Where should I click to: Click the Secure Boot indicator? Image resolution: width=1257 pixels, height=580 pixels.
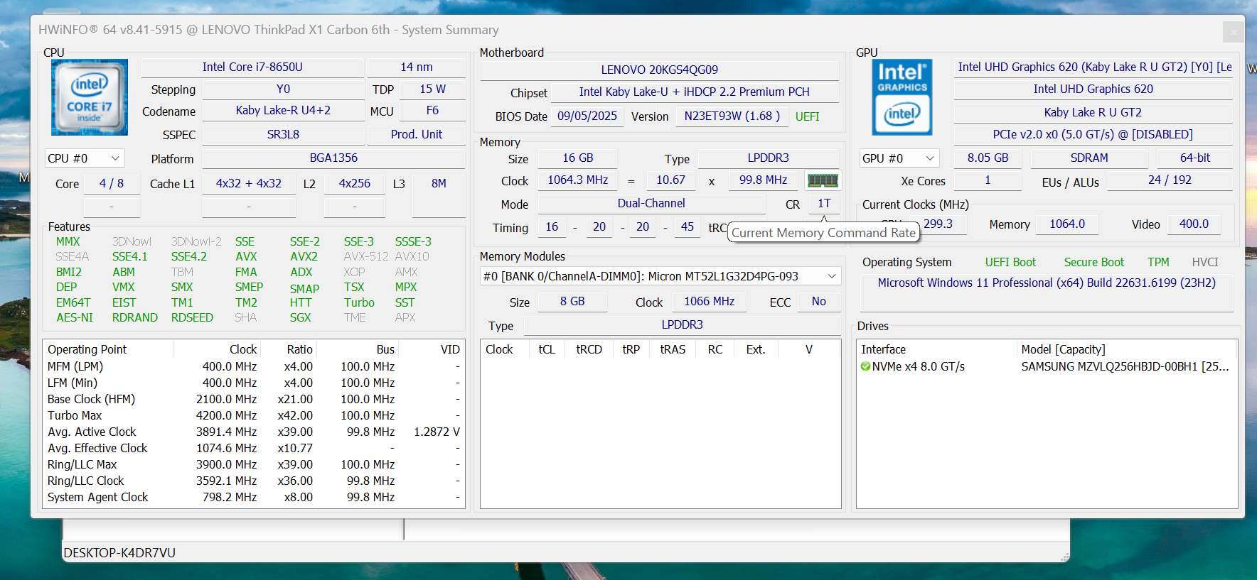tap(1094, 263)
